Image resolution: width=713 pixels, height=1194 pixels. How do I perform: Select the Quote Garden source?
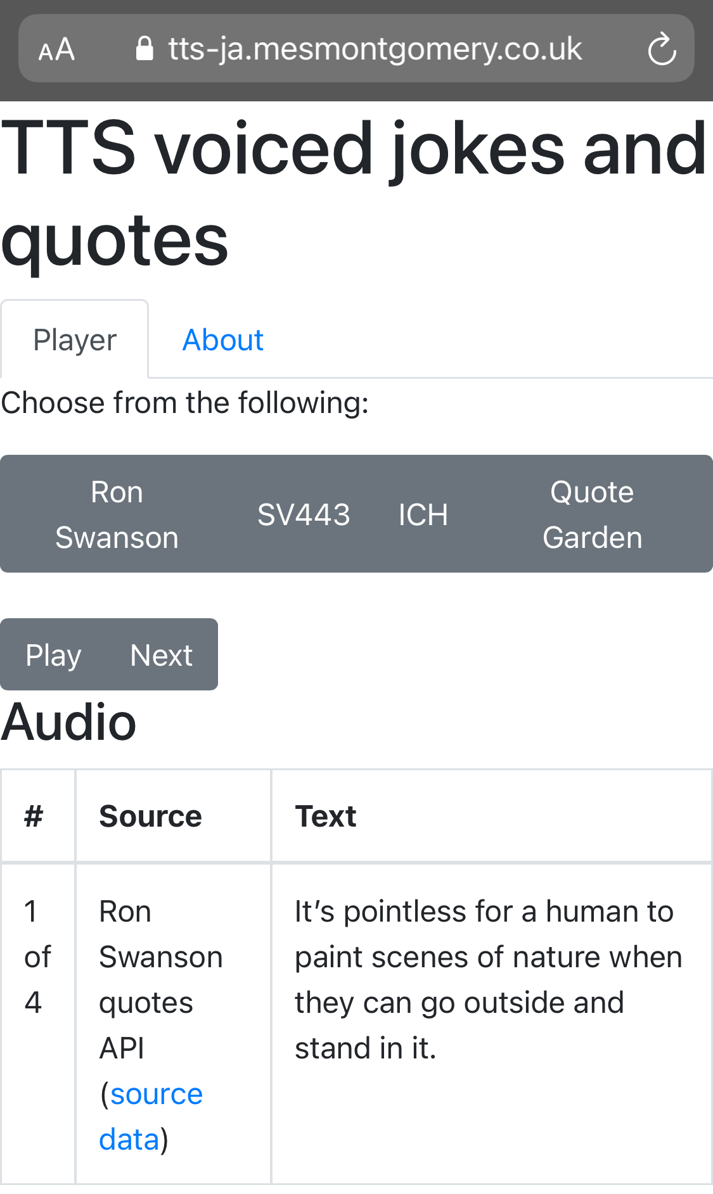(x=591, y=514)
